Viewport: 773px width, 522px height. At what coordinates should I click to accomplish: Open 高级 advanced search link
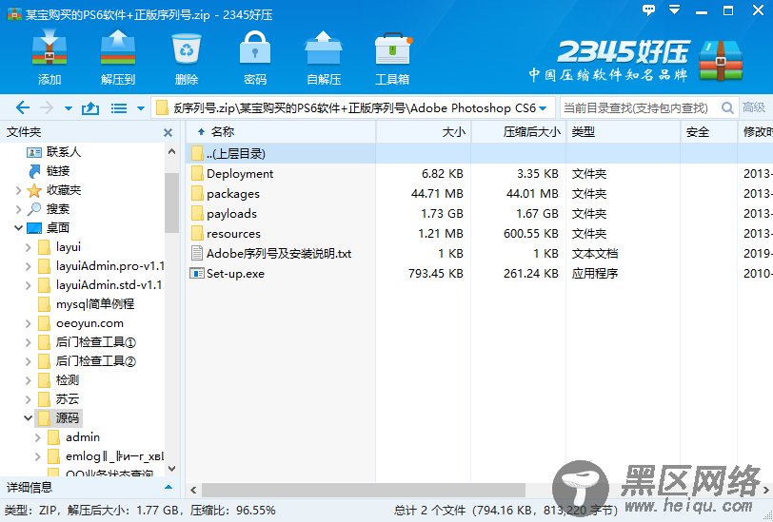[754, 107]
